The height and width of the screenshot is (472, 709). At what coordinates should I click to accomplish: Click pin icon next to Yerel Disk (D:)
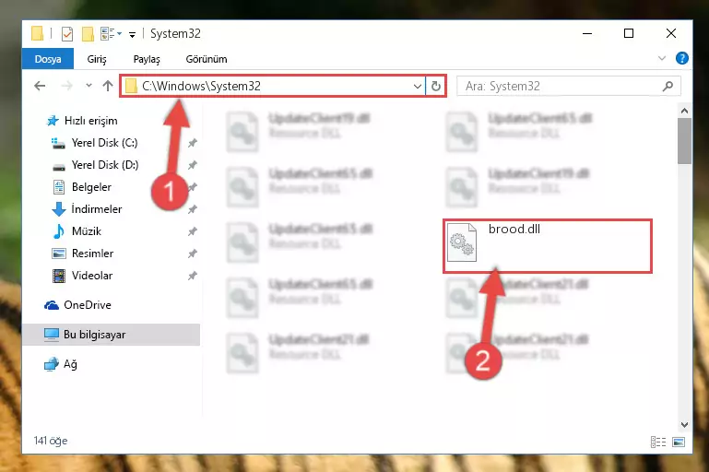pos(192,165)
